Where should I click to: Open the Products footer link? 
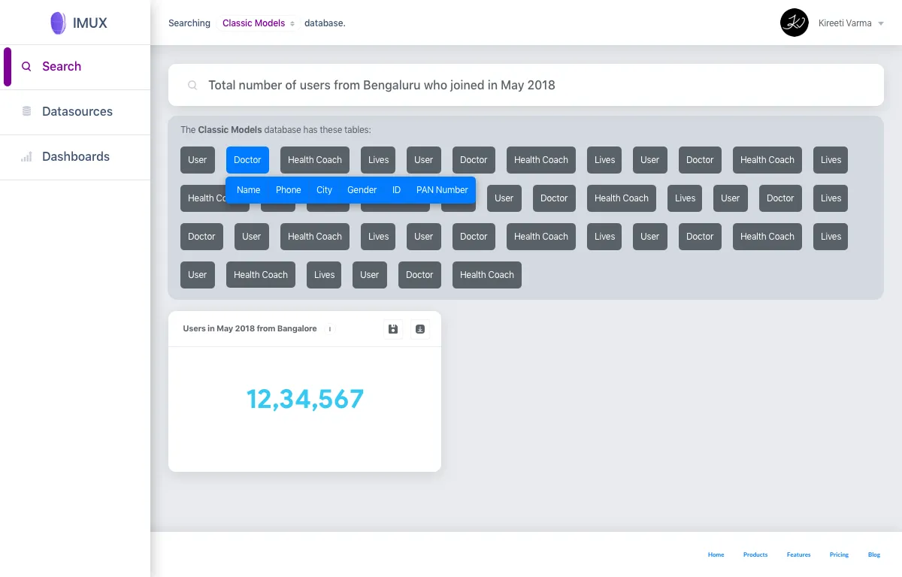[x=755, y=554]
